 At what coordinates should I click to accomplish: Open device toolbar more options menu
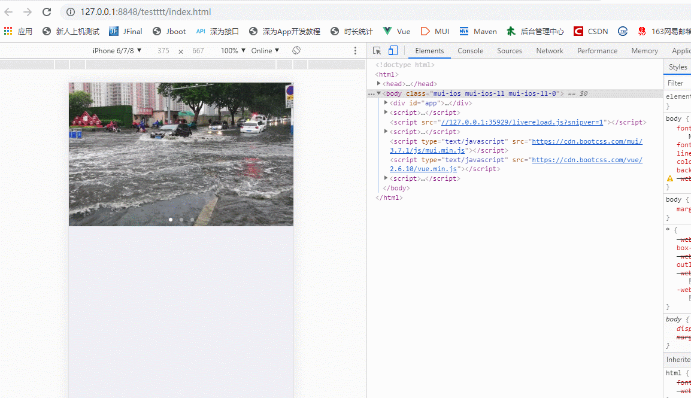355,51
